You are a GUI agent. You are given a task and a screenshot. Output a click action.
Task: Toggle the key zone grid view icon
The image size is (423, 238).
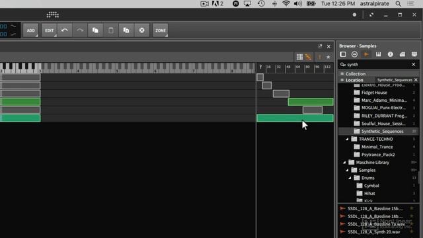point(299,57)
